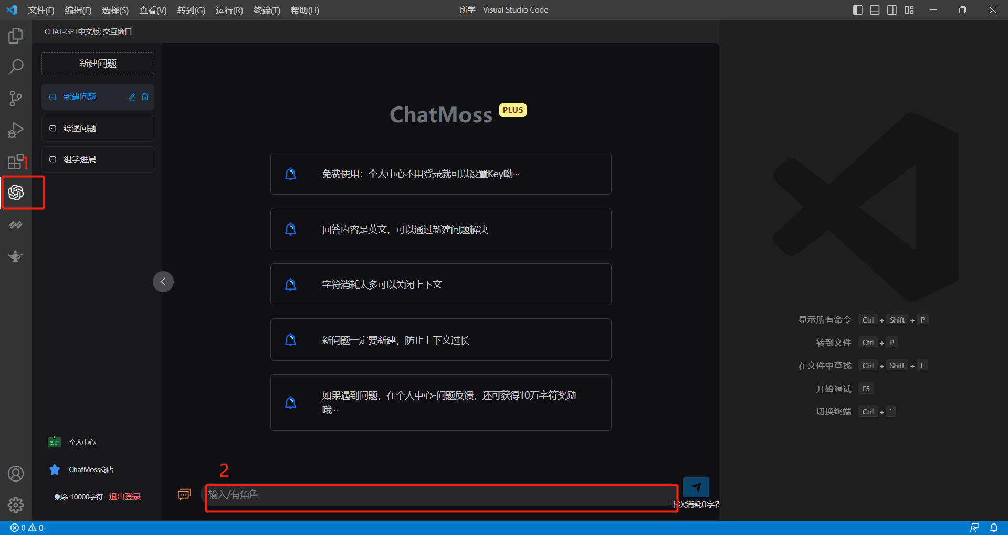1008x535 pixels.
Task: Open the Accounts menu icon
Action: pyautogui.click(x=16, y=474)
